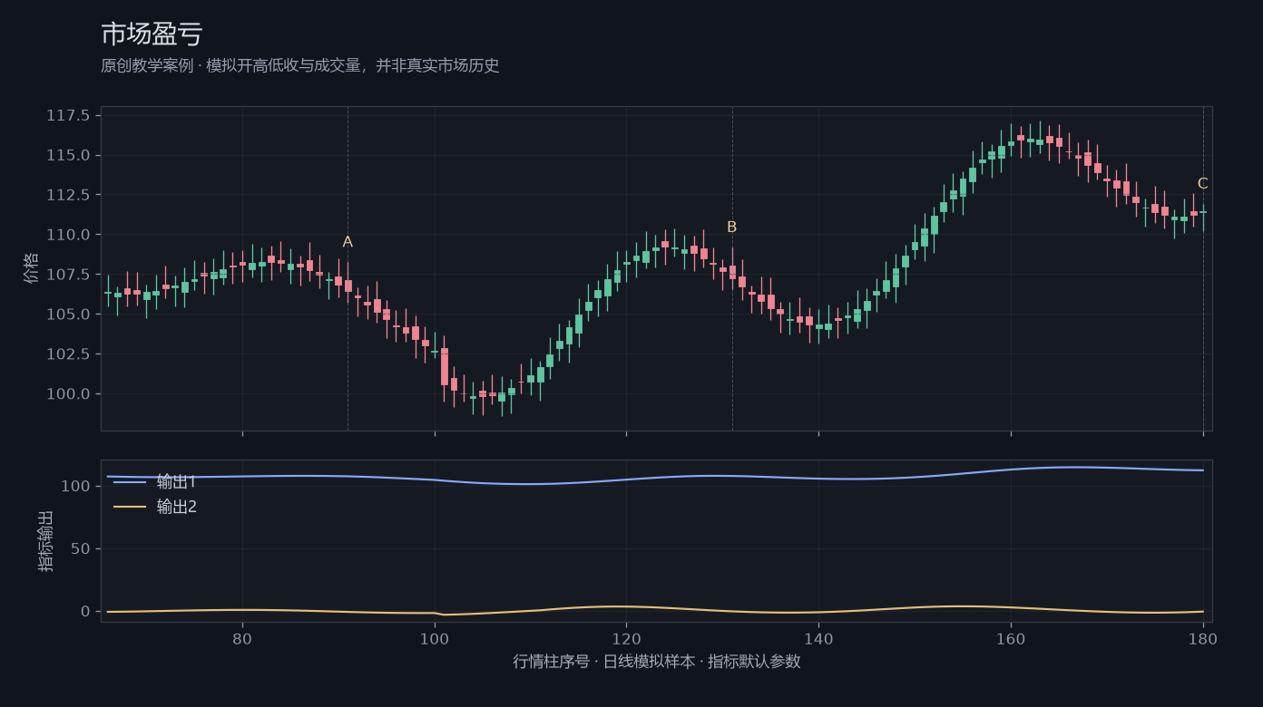Click price tick 107.5
Viewport: 1263px width, 707px height.
[x=68, y=275]
